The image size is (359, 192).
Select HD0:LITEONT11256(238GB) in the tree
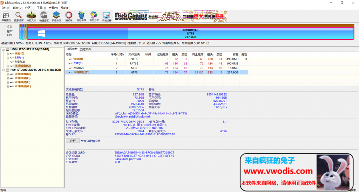(x=29, y=49)
